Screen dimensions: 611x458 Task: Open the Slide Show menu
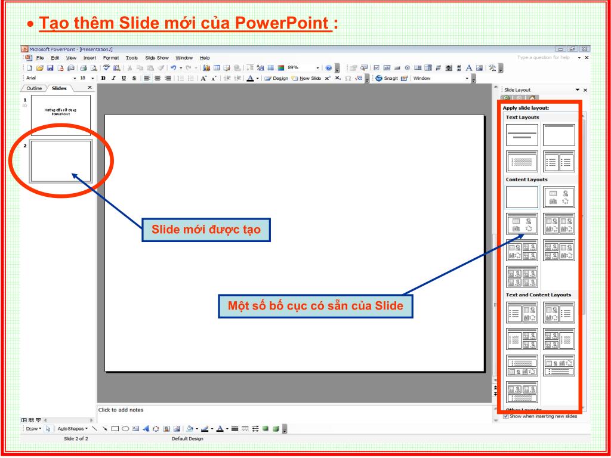click(157, 58)
